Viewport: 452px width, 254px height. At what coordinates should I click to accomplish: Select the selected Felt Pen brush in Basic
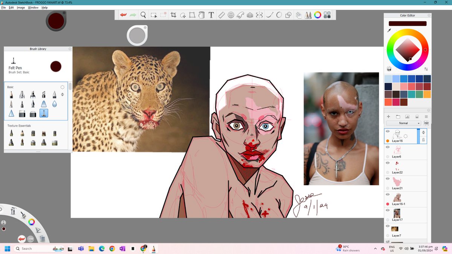click(x=44, y=113)
